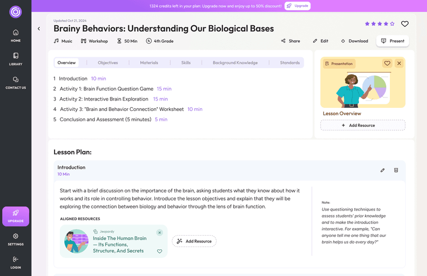Favorite the lesson with the heart icon

(405, 24)
